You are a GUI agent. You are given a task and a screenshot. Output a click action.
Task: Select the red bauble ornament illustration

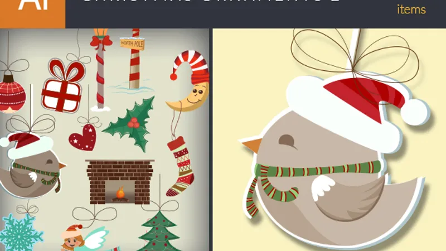pos(12,91)
